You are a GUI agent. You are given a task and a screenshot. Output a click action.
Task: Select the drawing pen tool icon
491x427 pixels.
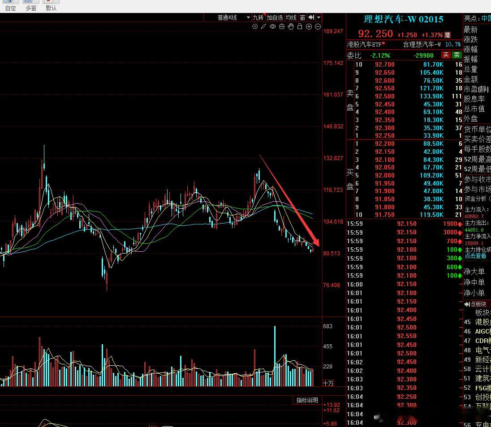click(x=264, y=26)
